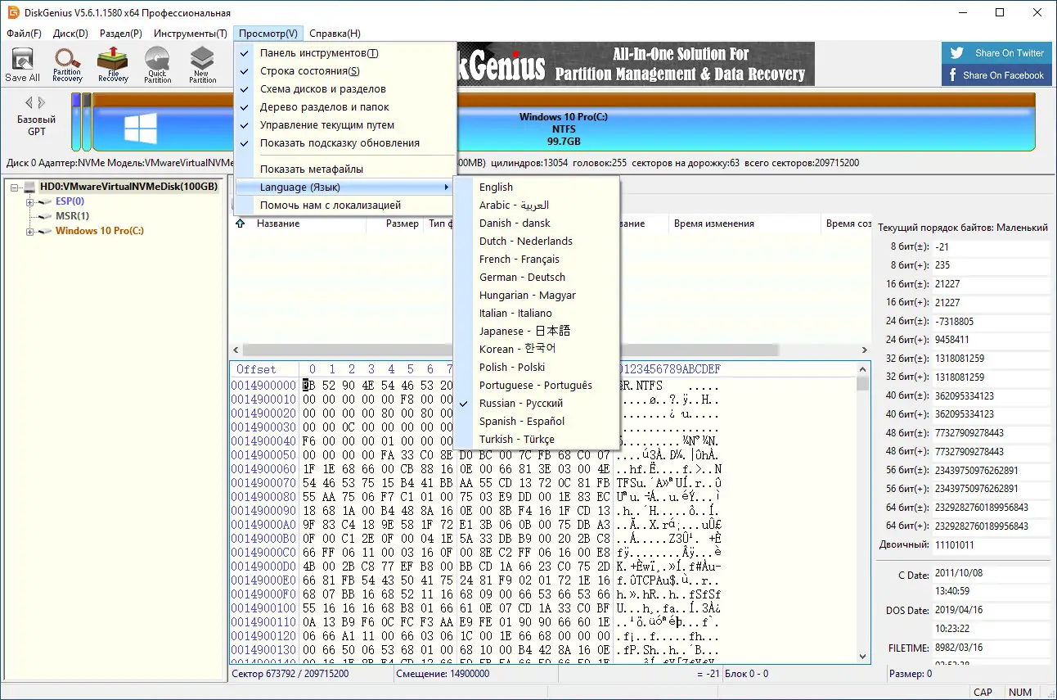
Task: Click the DiskGenius app icon in title bar
Action: (12, 12)
